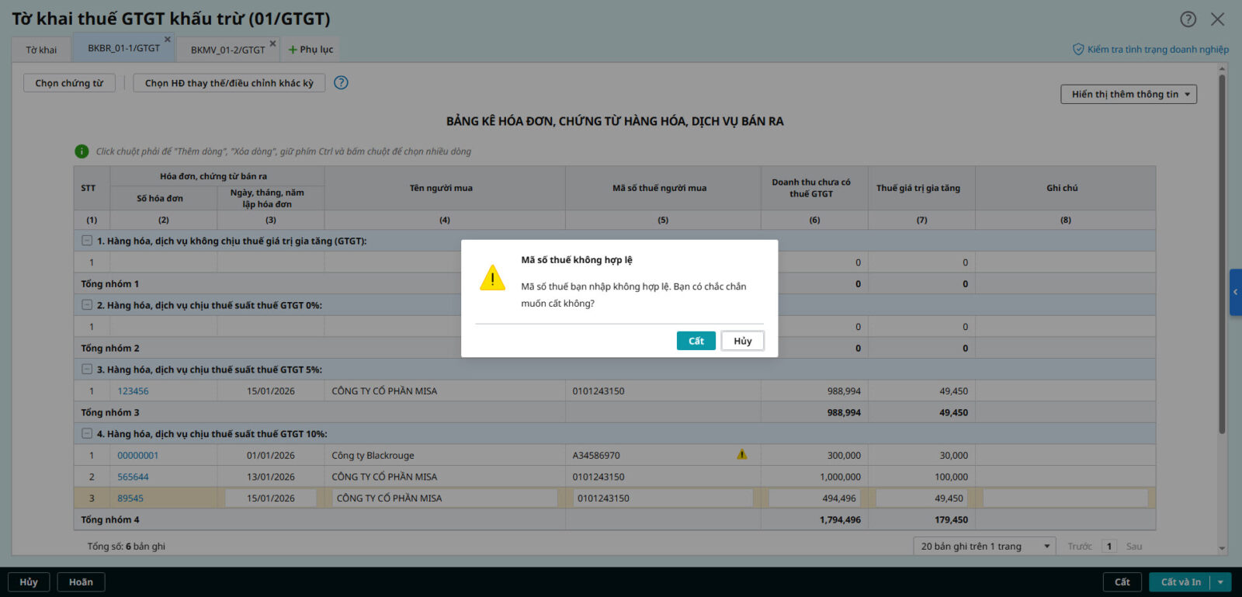Open the Hiển thị thêm thông tin dropdown
This screenshot has width=1242, height=597.
click(1129, 94)
